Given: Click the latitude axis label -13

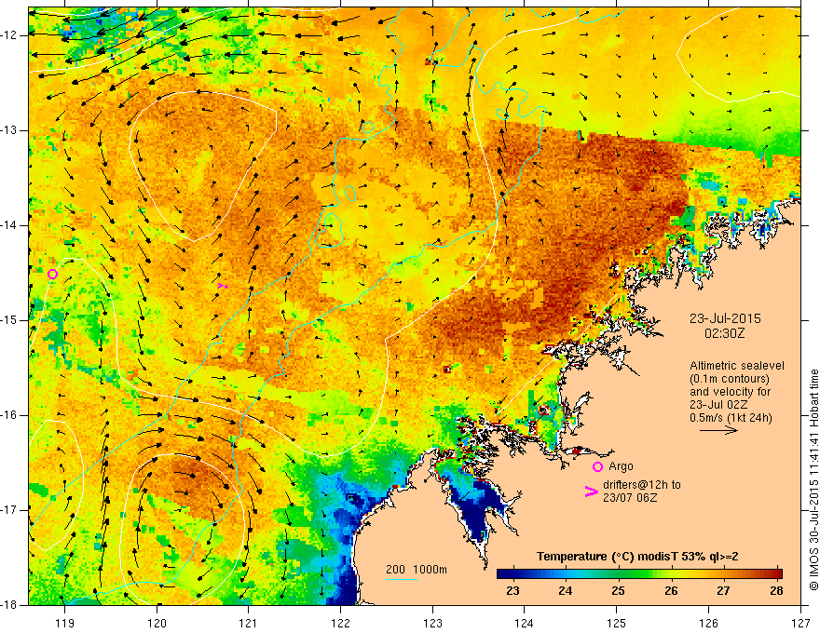Looking at the screenshot, I should 9,130.
